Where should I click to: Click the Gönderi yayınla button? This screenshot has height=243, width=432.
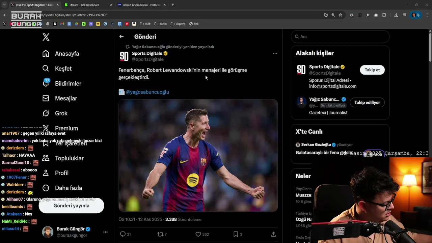[x=71, y=206]
